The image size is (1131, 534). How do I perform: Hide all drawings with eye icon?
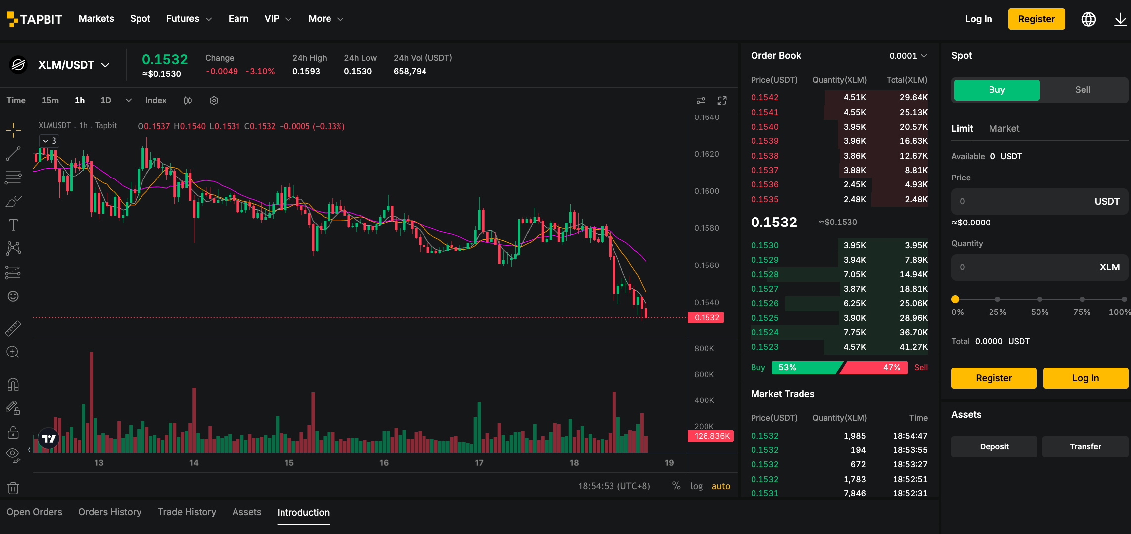[x=13, y=455]
